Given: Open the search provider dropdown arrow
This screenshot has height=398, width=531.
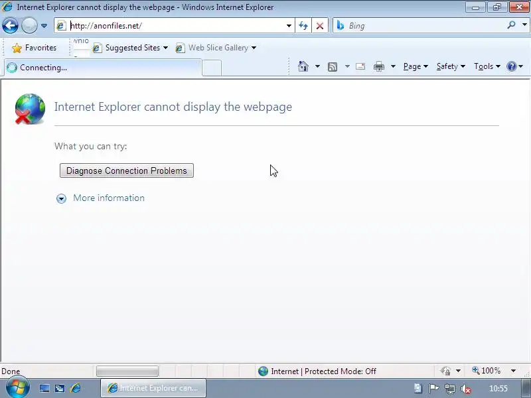Looking at the screenshot, I should click(x=524, y=25).
